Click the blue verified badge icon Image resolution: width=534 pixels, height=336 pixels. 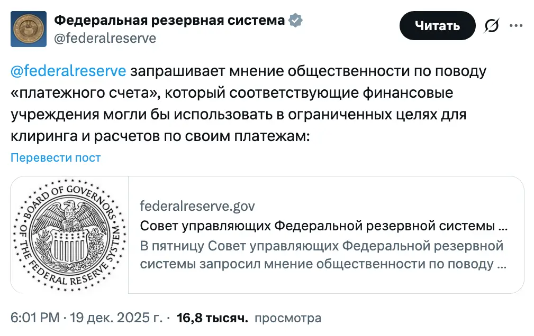[x=295, y=21]
